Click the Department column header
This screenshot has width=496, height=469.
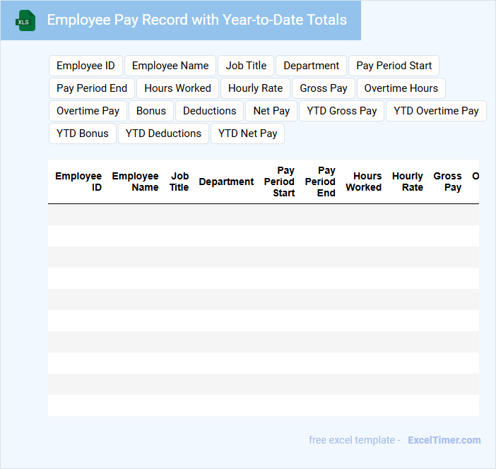click(x=226, y=182)
